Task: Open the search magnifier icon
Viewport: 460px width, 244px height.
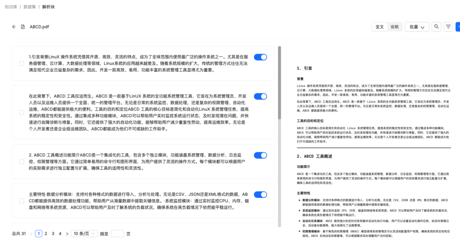Action: (x=437, y=27)
